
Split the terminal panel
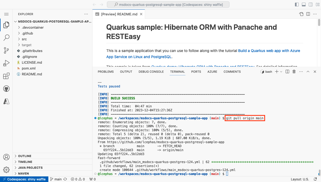(x=287, y=72)
